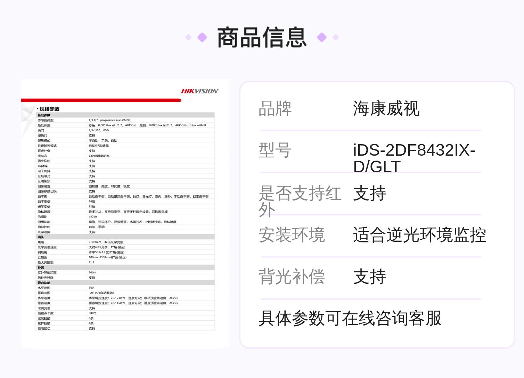Click the '信噪比' row label
The width and height of the screenshot is (524, 378).
pos(42,217)
